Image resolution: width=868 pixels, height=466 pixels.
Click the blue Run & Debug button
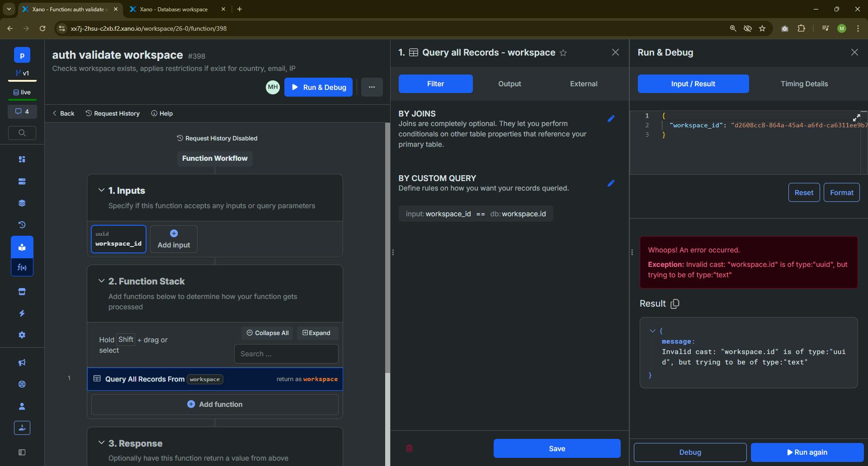pos(319,87)
